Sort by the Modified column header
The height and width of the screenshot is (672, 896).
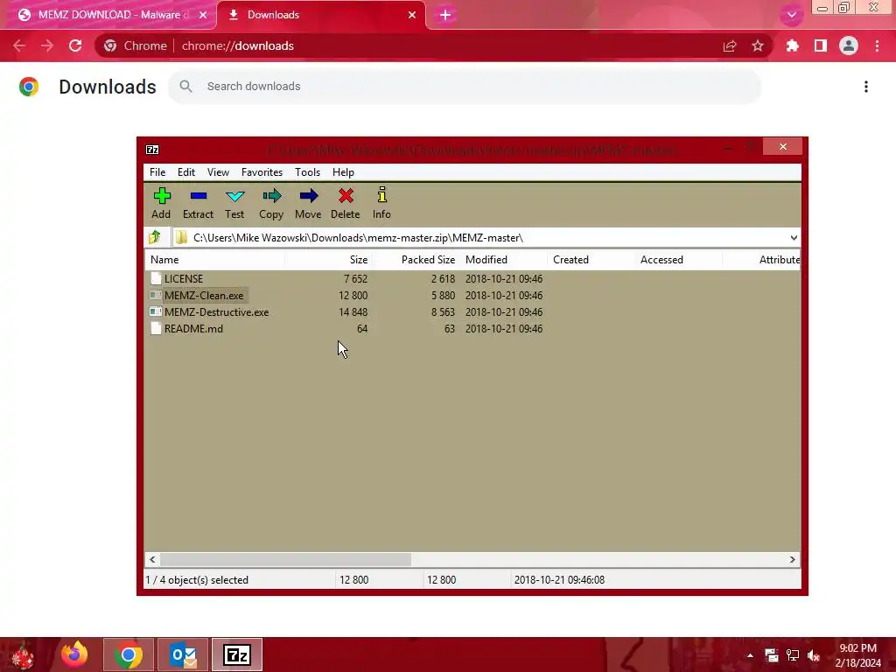[503, 259]
